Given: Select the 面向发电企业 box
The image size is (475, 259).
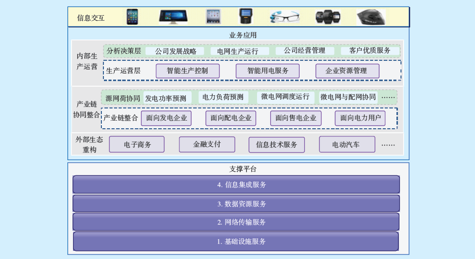Looking at the screenshot, I should tap(166, 118).
